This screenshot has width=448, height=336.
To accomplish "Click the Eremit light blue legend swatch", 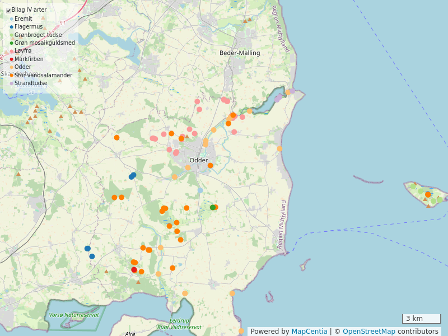I will (12, 19).
